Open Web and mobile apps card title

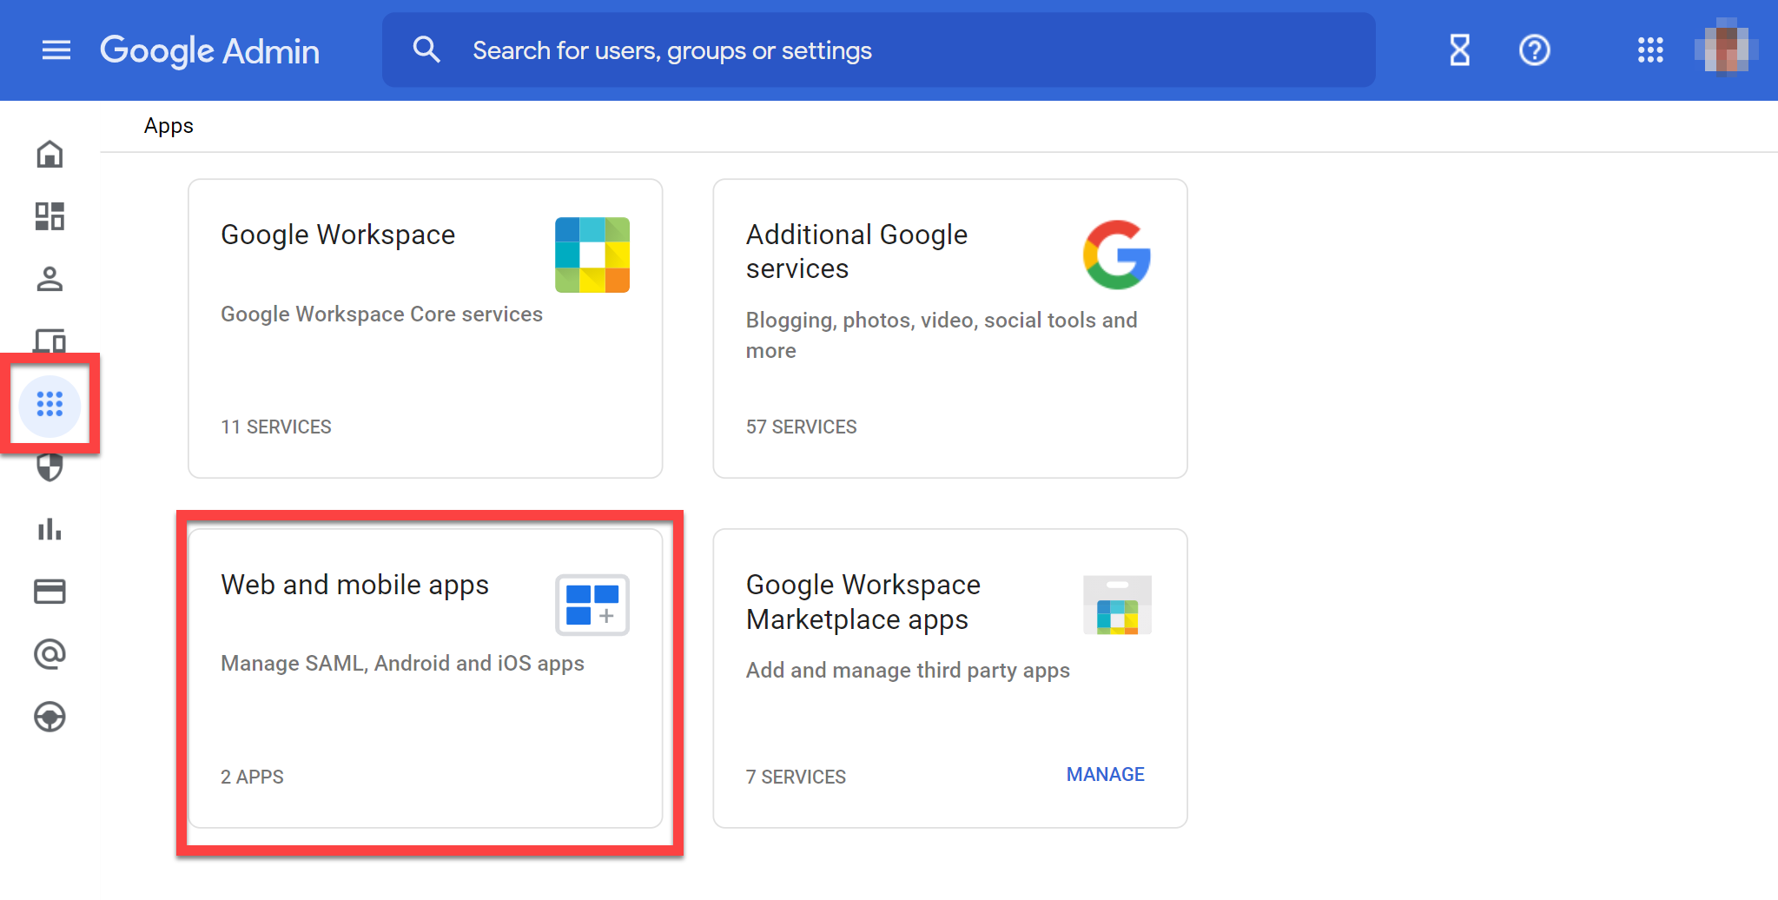(x=354, y=586)
